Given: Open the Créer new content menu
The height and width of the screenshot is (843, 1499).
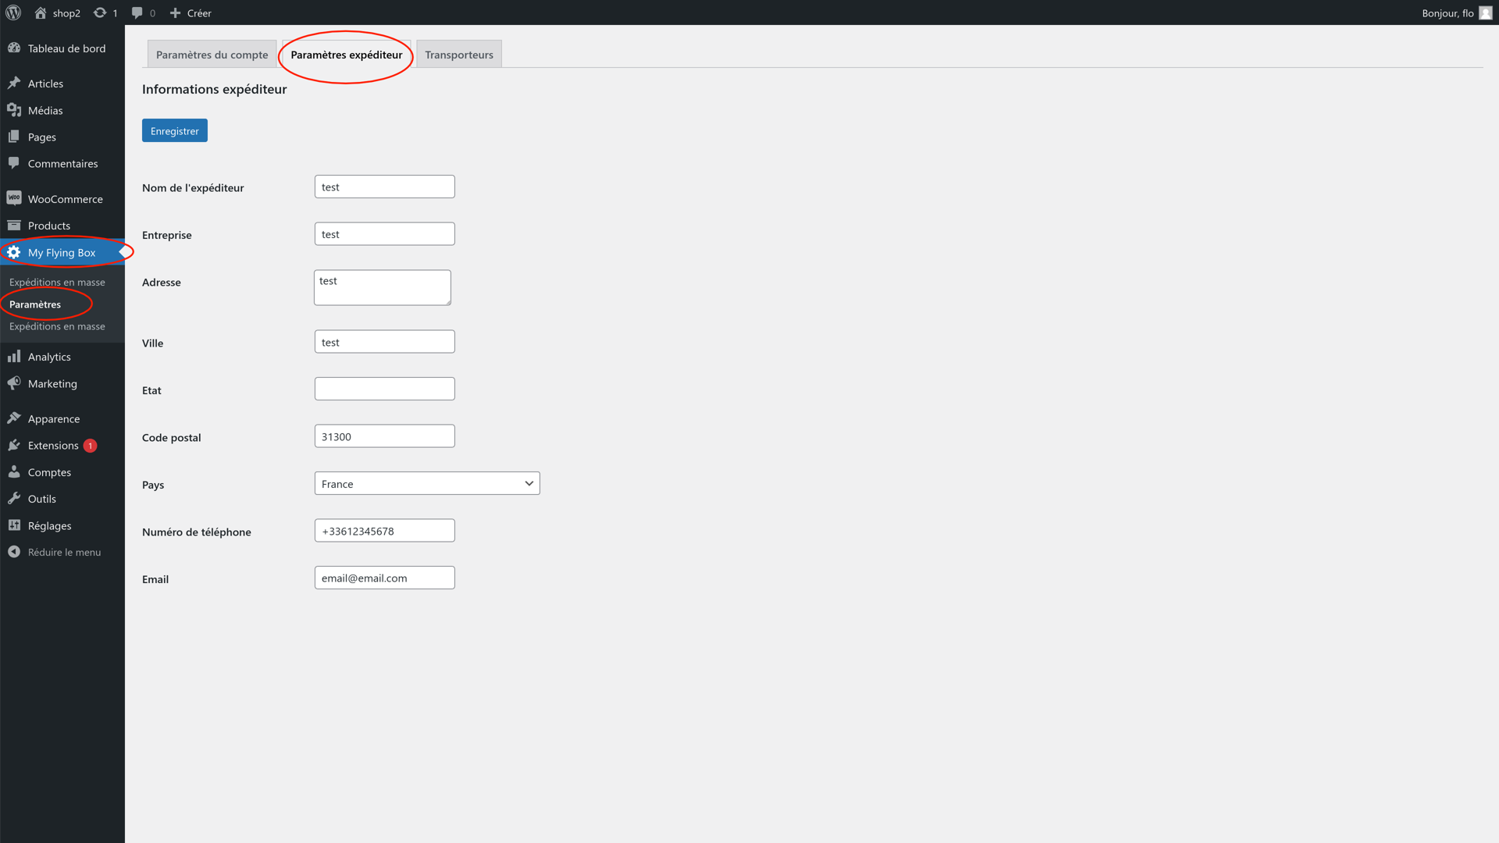Looking at the screenshot, I should [x=190, y=12].
